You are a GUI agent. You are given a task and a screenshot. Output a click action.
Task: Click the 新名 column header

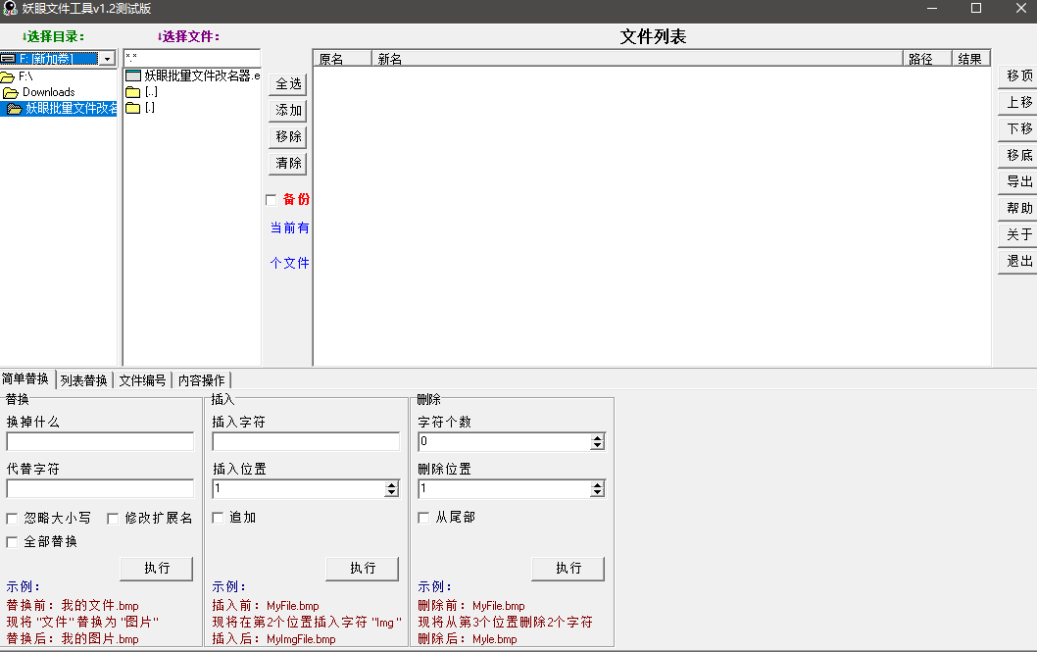point(637,59)
